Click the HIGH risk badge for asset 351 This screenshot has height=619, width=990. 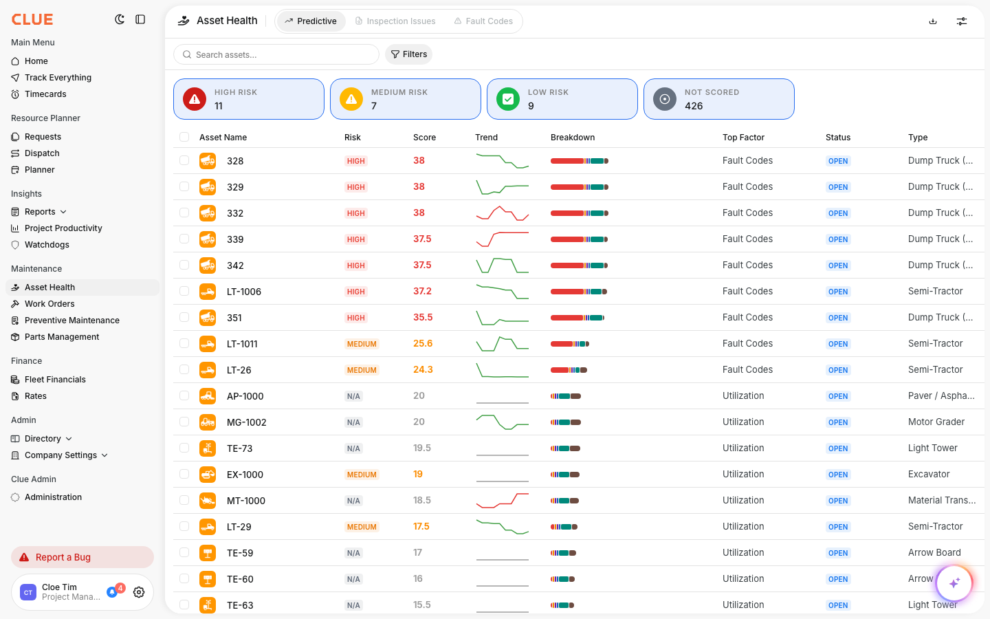tap(356, 318)
